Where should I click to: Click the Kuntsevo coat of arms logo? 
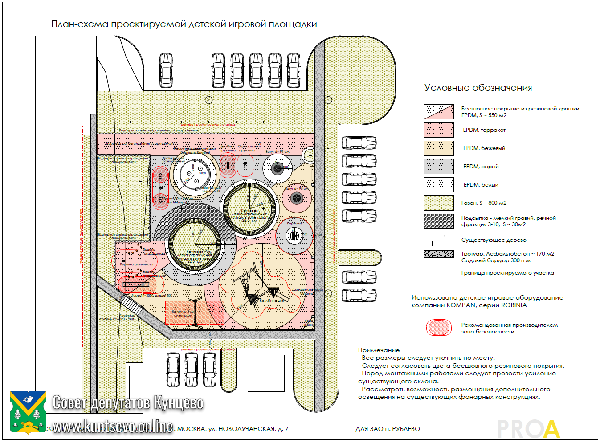click(x=28, y=412)
